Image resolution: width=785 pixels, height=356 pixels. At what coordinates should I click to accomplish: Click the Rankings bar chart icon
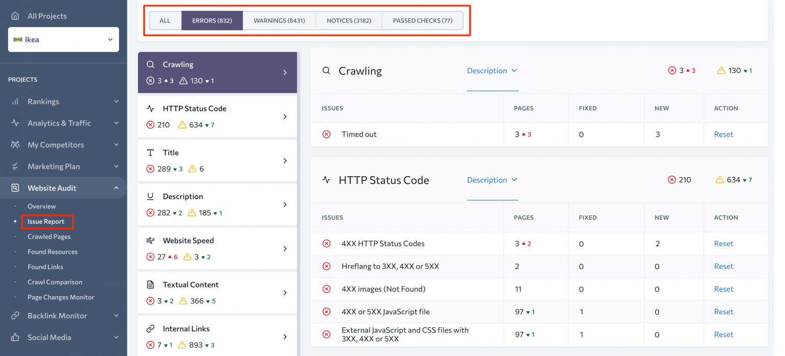tap(15, 102)
